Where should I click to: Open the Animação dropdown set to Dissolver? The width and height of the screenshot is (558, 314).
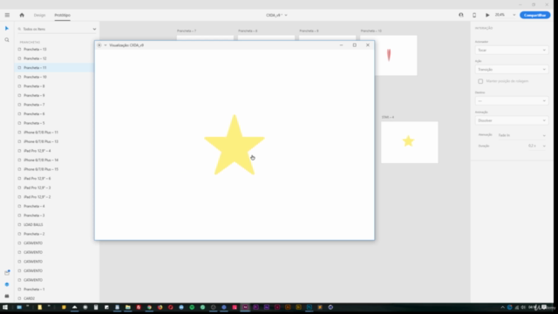point(512,120)
